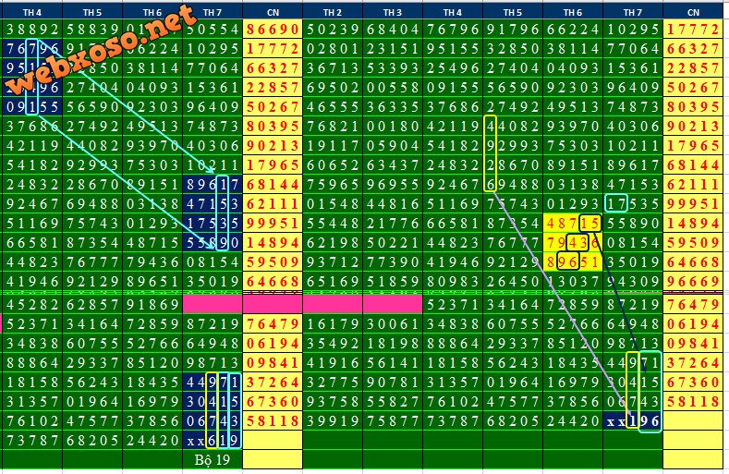The height and width of the screenshot is (474, 729).
Task: Select the 32775 entry
Action: coord(333,383)
